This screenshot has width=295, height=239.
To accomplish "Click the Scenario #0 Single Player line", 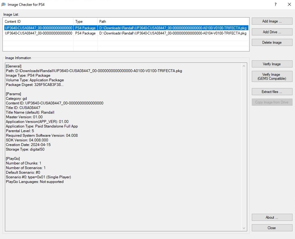I will (38, 177).
